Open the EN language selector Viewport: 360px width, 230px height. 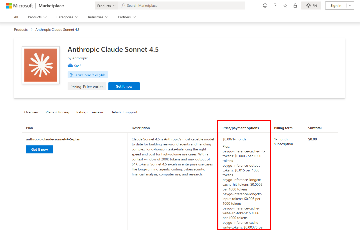pos(311,6)
